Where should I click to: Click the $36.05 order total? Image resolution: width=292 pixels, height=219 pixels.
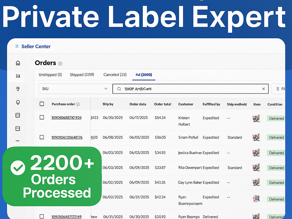(x=160, y=137)
